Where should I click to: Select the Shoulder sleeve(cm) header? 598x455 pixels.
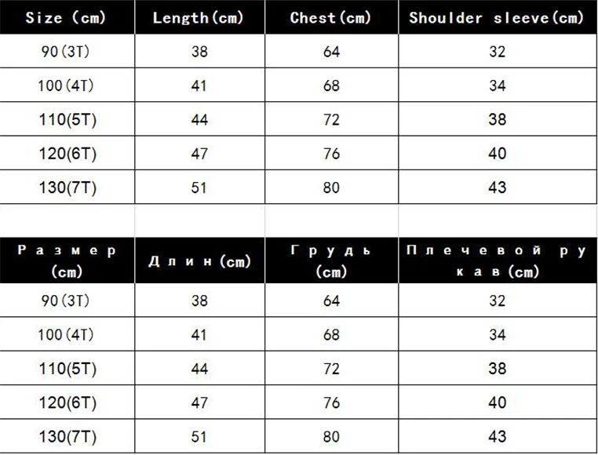[x=498, y=17]
